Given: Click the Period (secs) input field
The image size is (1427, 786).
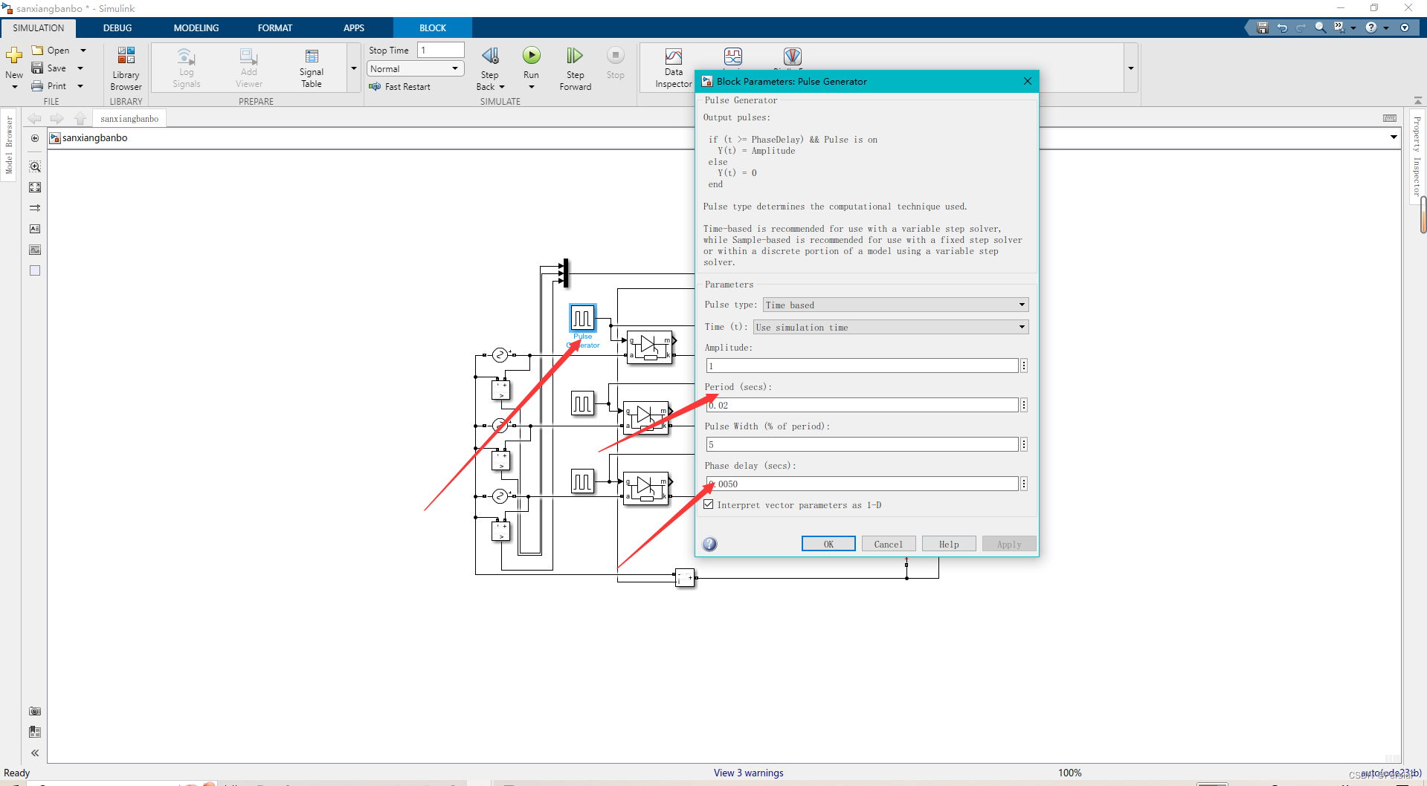Looking at the screenshot, I should point(862,405).
